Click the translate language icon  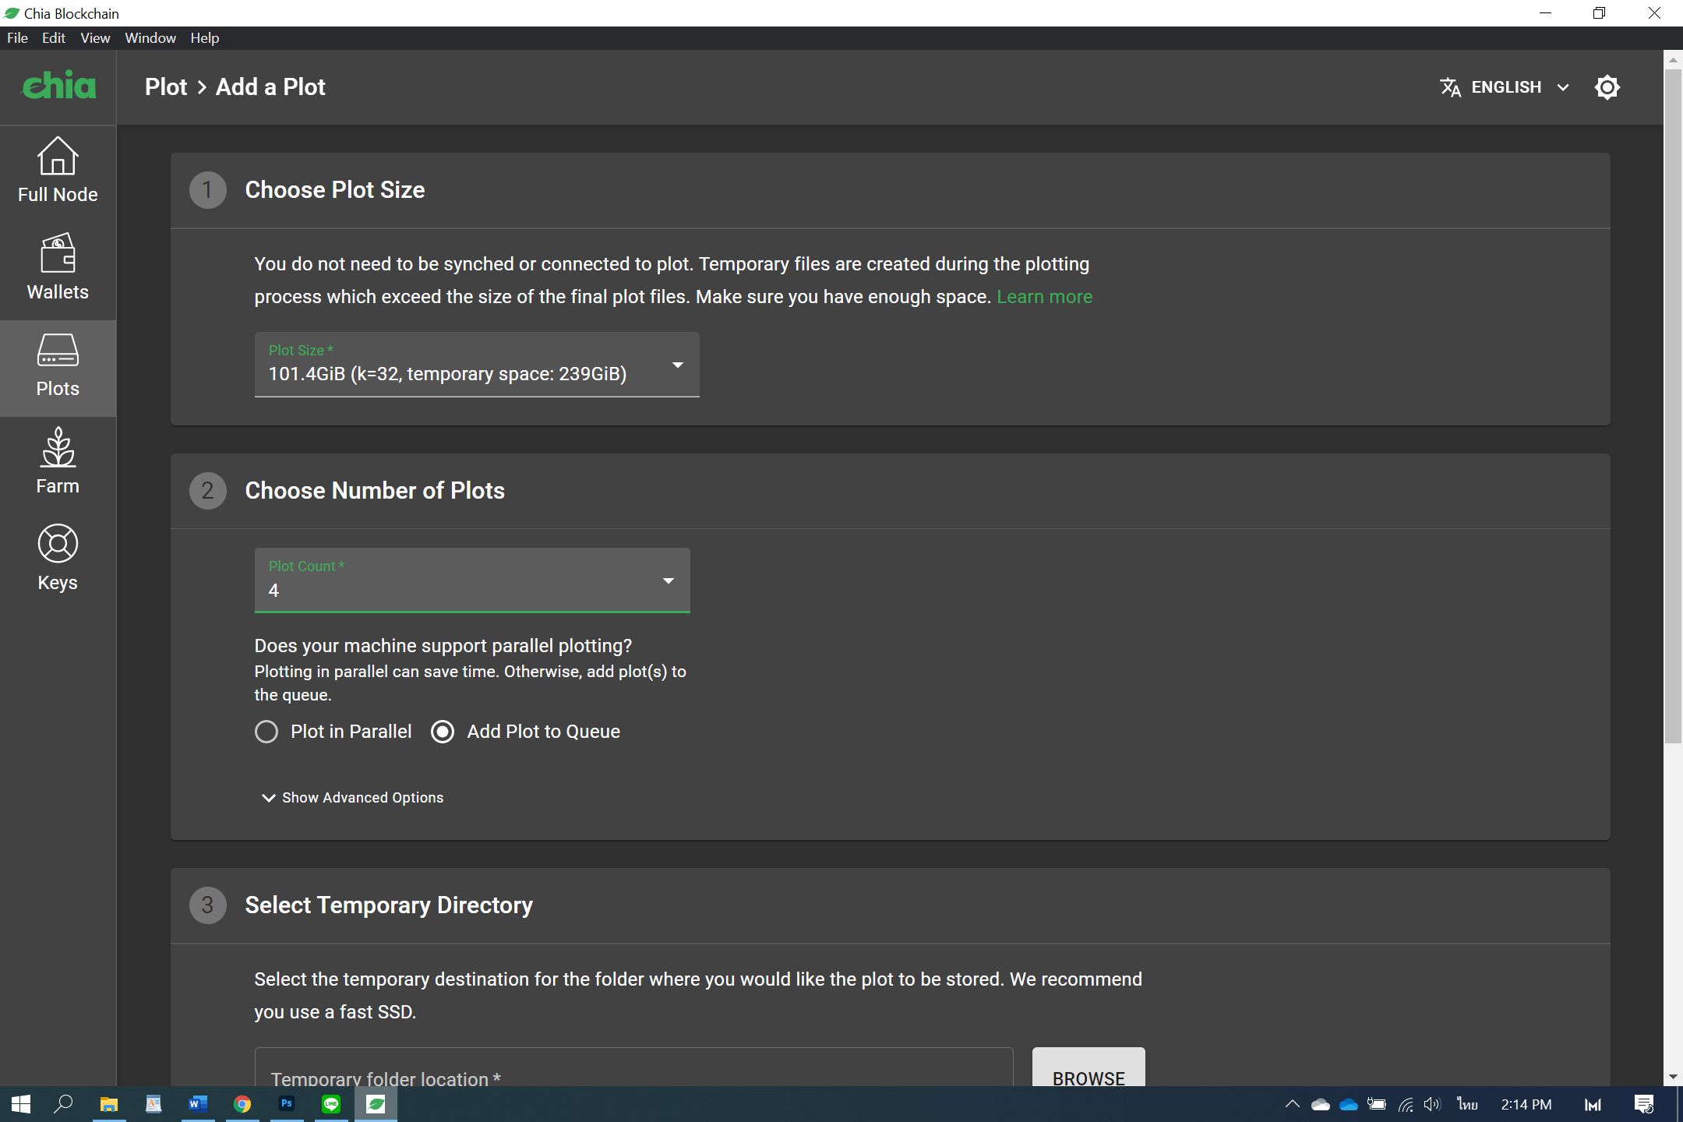[1450, 87]
